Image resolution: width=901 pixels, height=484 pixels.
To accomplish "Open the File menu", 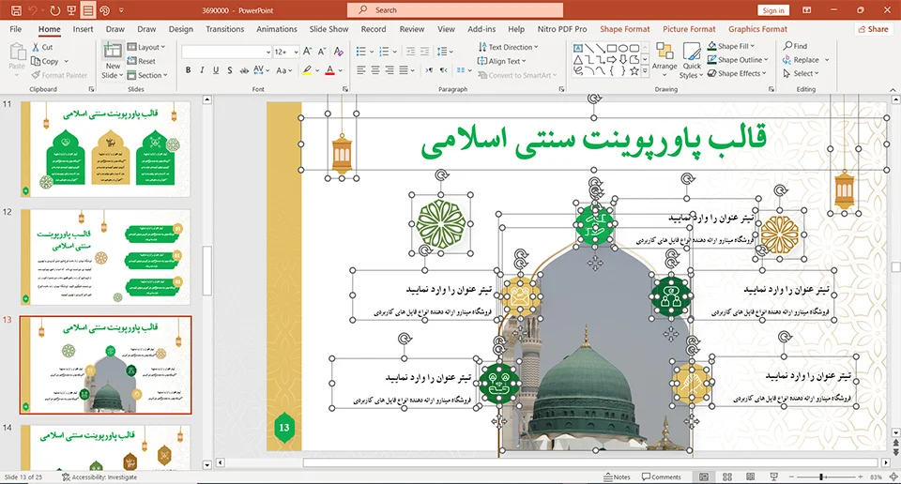I will click(16, 29).
